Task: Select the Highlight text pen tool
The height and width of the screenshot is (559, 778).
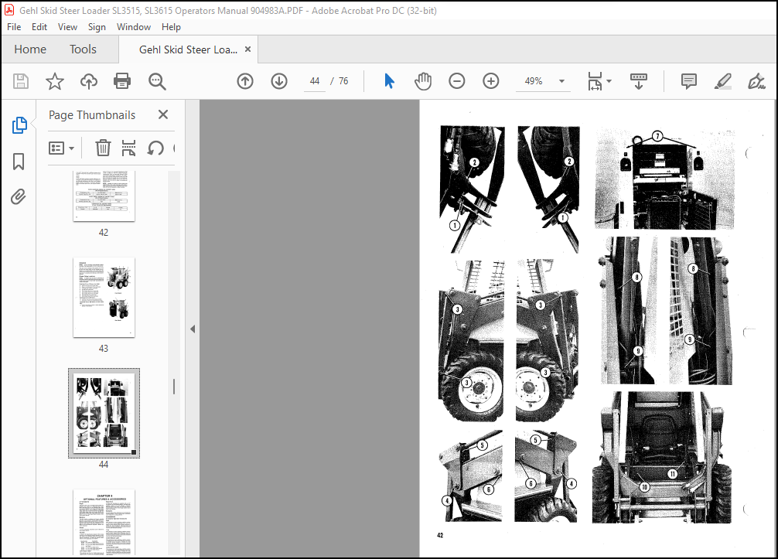Action: click(723, 81)
